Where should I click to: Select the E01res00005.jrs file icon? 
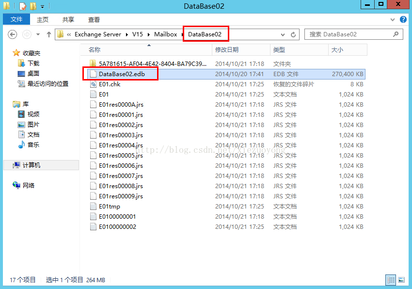(x=93, y=156)
